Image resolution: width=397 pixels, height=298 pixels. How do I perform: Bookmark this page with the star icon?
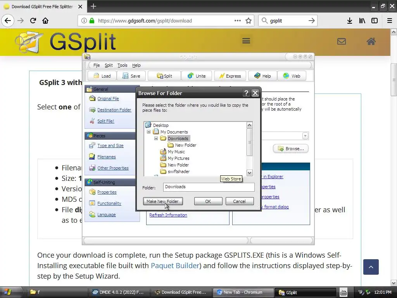point(249,21)
